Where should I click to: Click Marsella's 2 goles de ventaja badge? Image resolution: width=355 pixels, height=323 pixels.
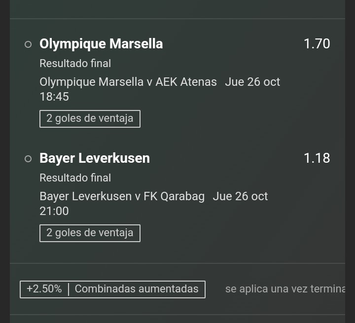tap(90, 119)
